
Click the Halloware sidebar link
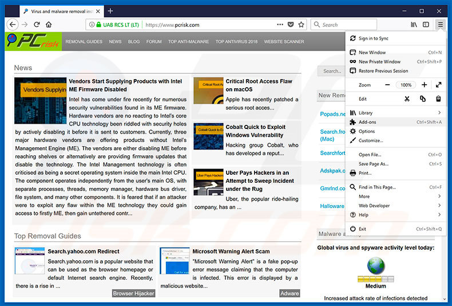[x=332, y=206]
